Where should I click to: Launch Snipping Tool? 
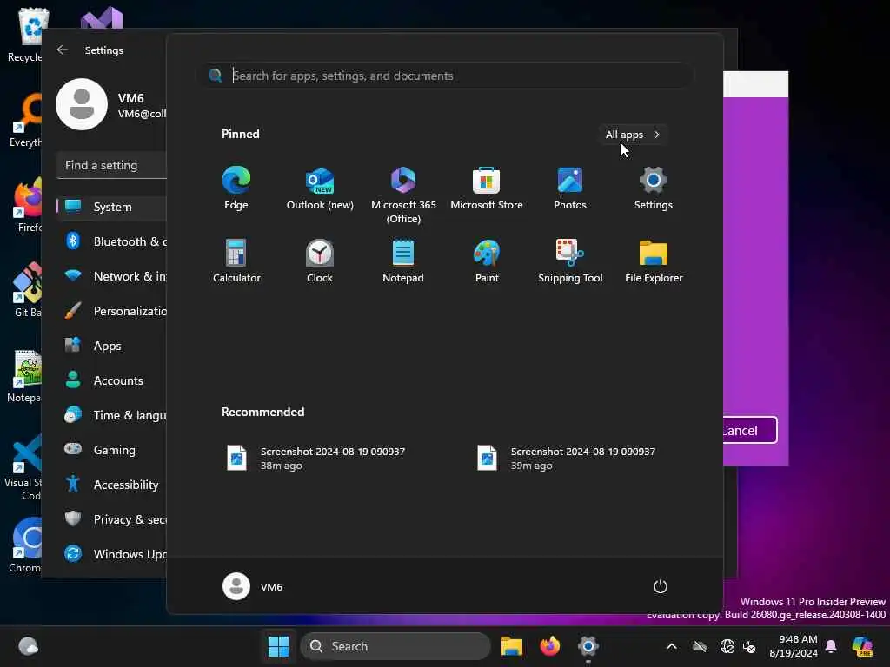570,261
